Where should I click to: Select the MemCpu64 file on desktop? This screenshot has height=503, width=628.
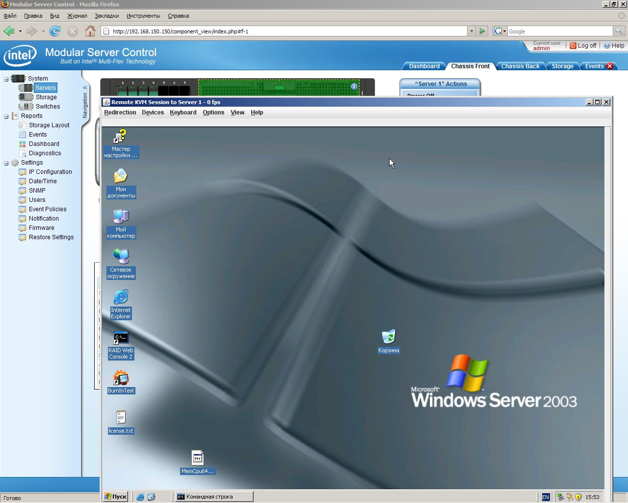(197, 458)
